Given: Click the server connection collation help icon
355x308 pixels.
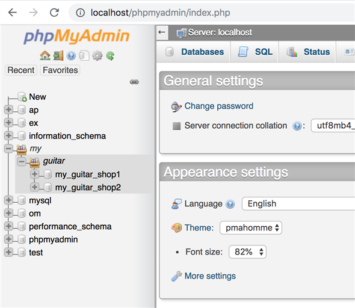Looking at the screenshot, I should (297, 126).
